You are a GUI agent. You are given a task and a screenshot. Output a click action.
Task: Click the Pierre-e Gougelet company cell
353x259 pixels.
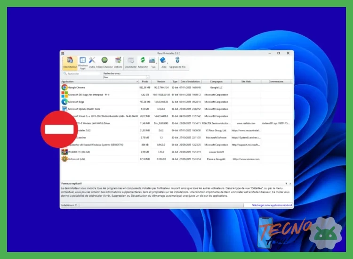point(216,159)
